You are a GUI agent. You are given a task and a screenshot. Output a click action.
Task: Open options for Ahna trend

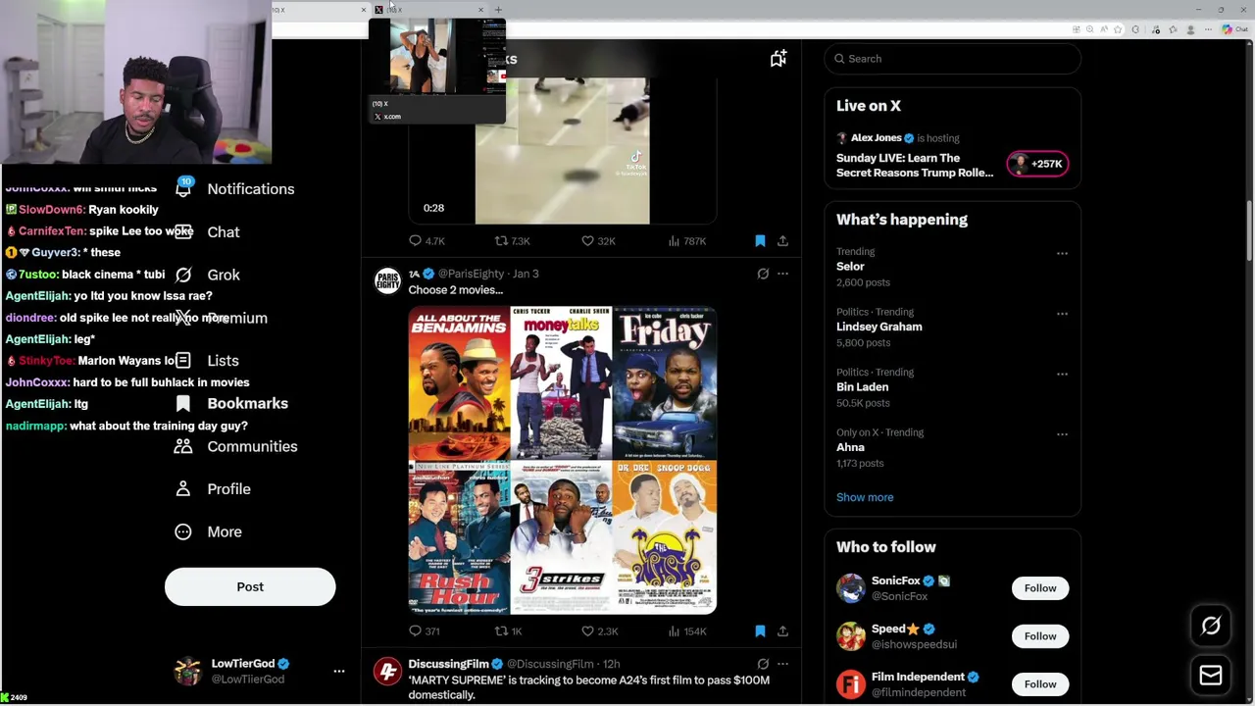[1062, 433]
